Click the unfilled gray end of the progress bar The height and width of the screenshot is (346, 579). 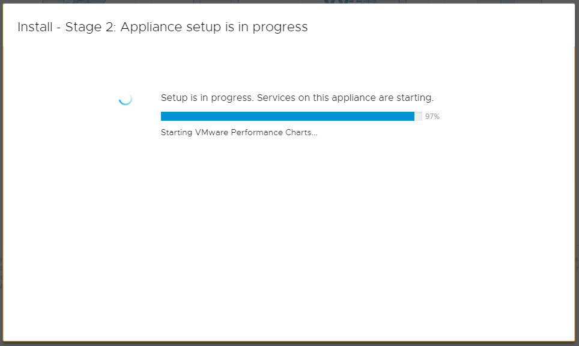(418, 117)
